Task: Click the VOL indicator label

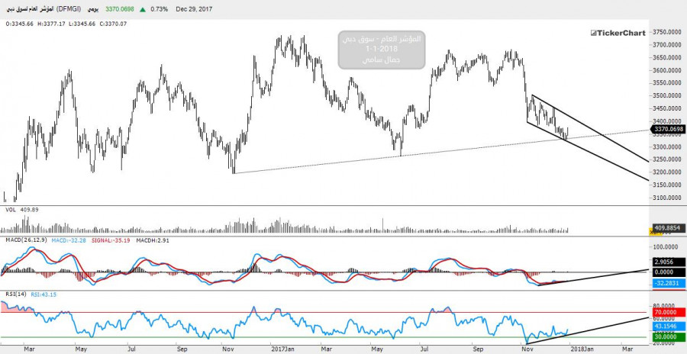Action: coord(11,209)
